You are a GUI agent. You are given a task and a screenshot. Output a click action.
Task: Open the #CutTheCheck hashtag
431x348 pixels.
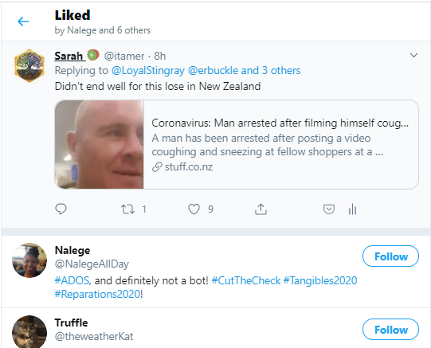coord(246,280)
